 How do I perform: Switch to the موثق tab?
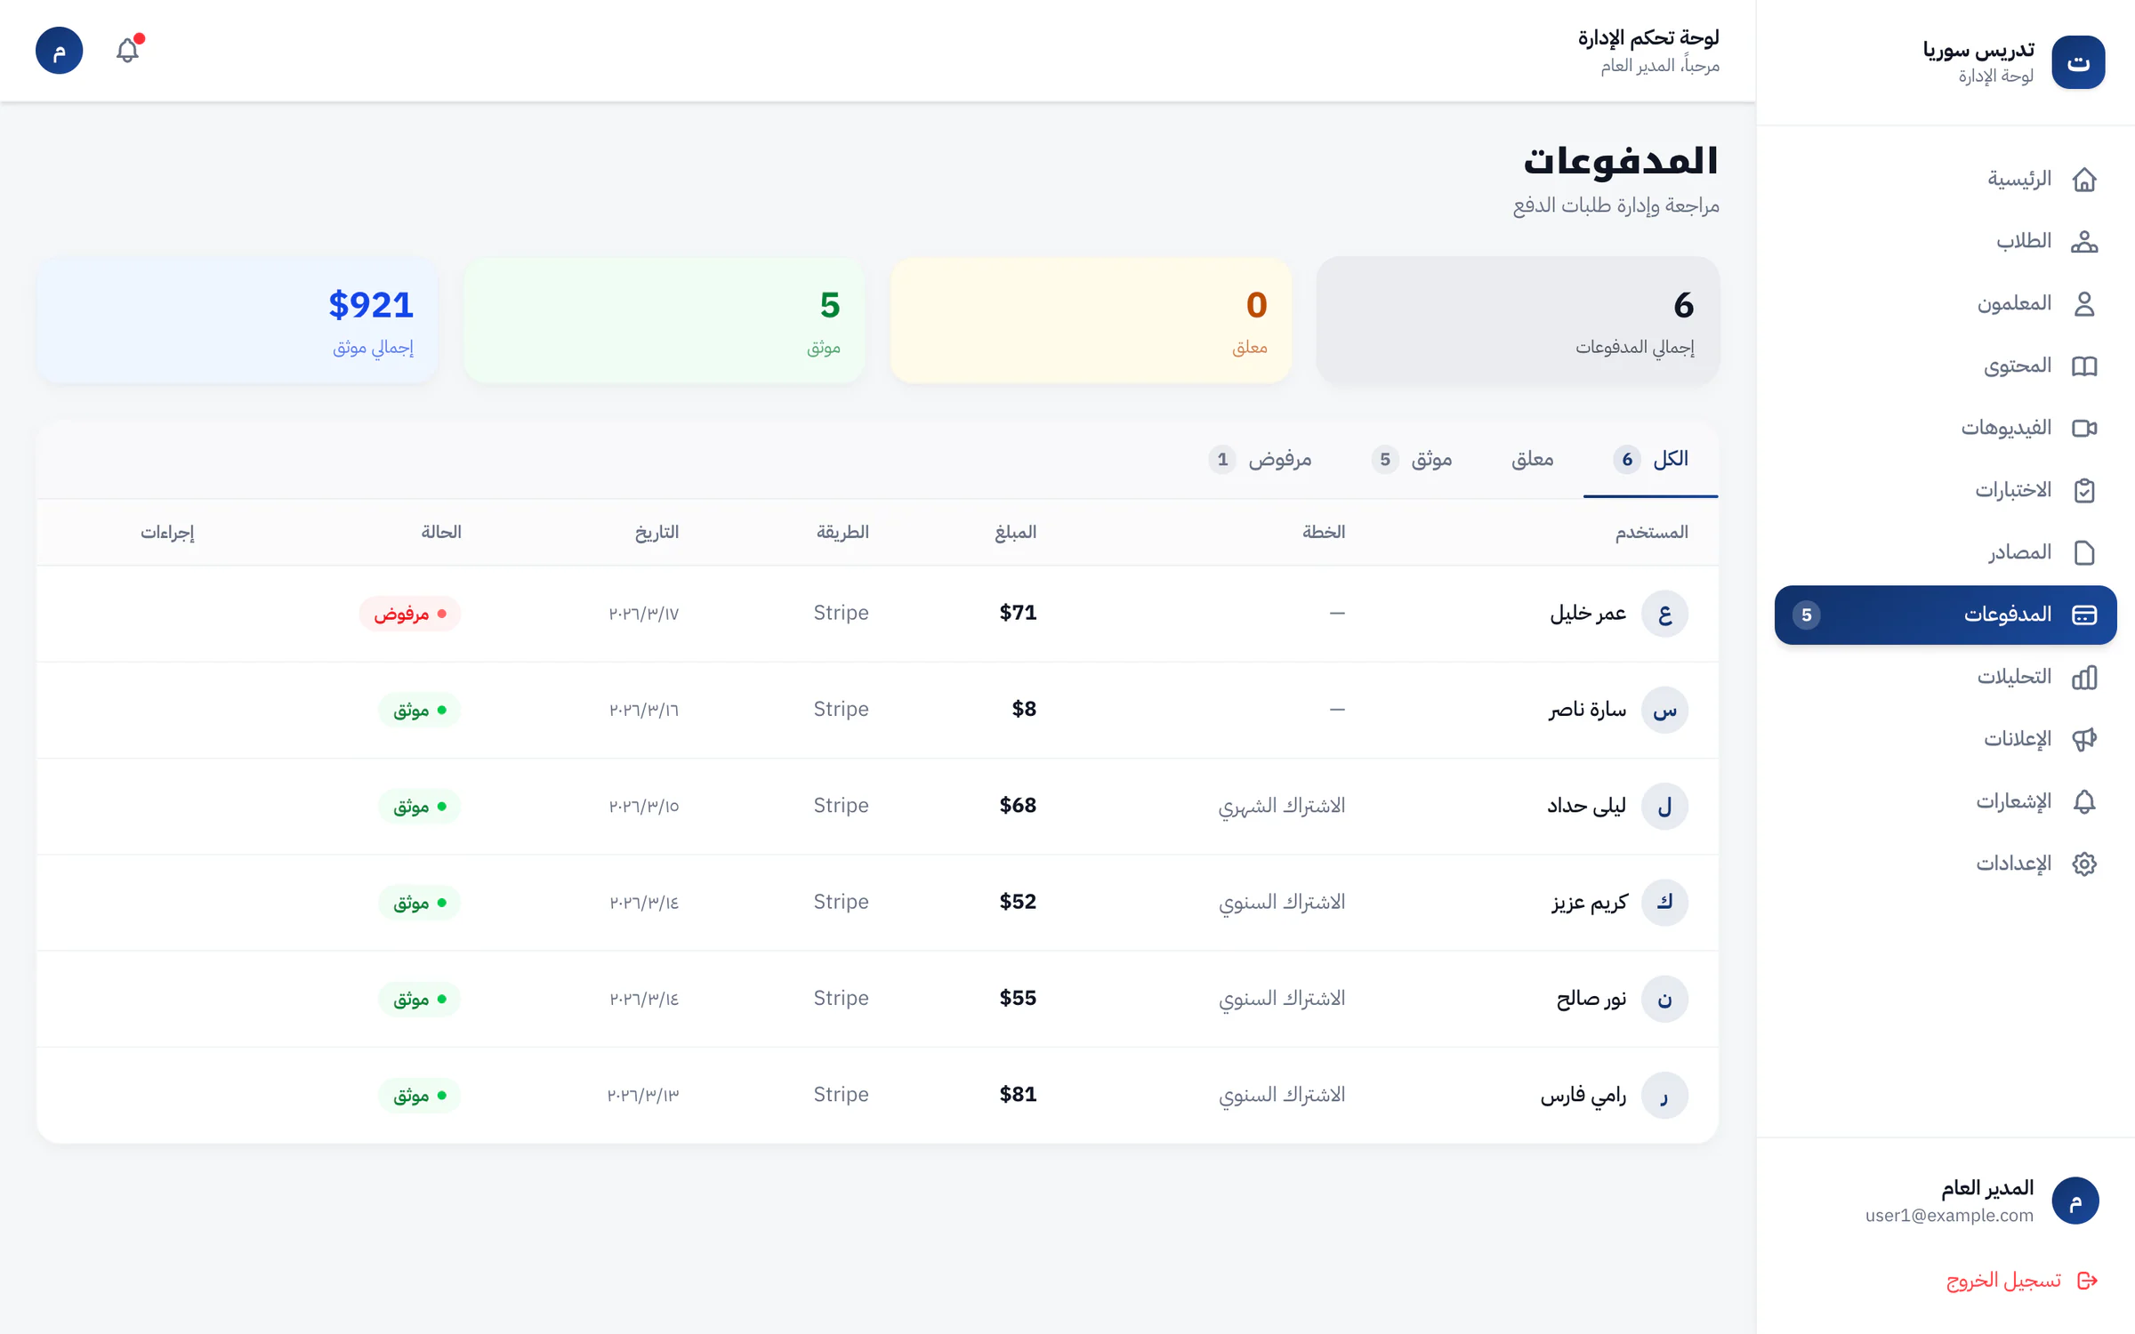tap(1411, 460)
